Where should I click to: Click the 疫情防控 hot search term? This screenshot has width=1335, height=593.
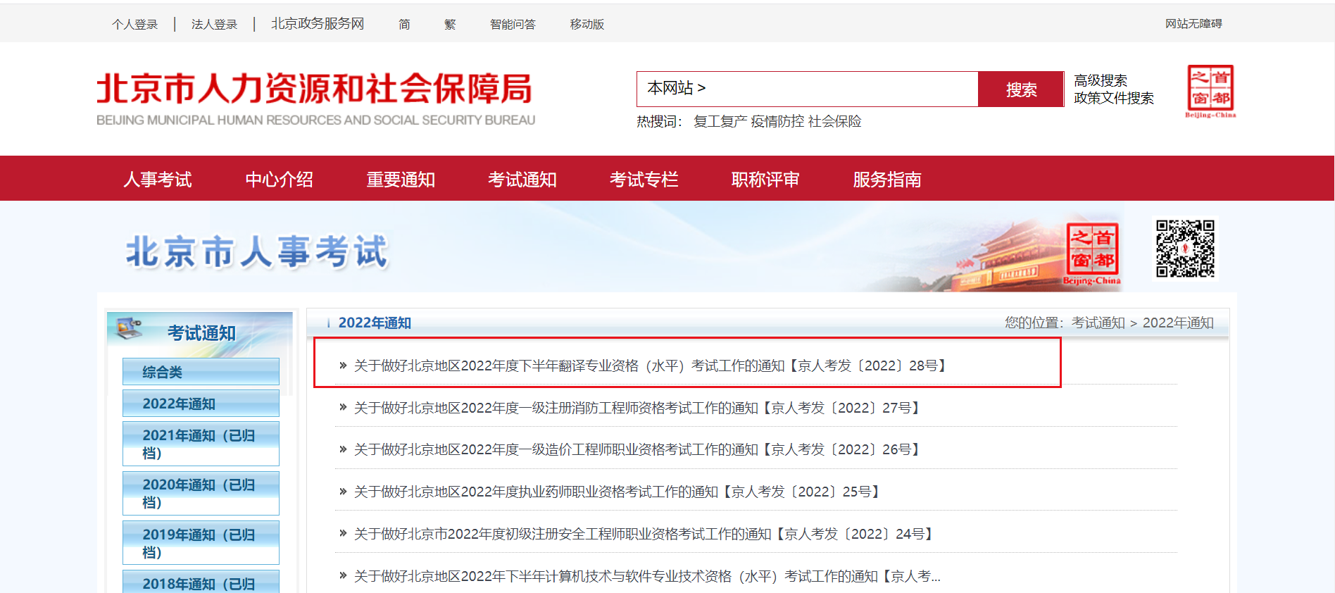(777, 122)
